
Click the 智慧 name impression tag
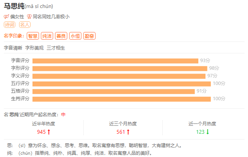pyautogui.click(x=32, y=36)
